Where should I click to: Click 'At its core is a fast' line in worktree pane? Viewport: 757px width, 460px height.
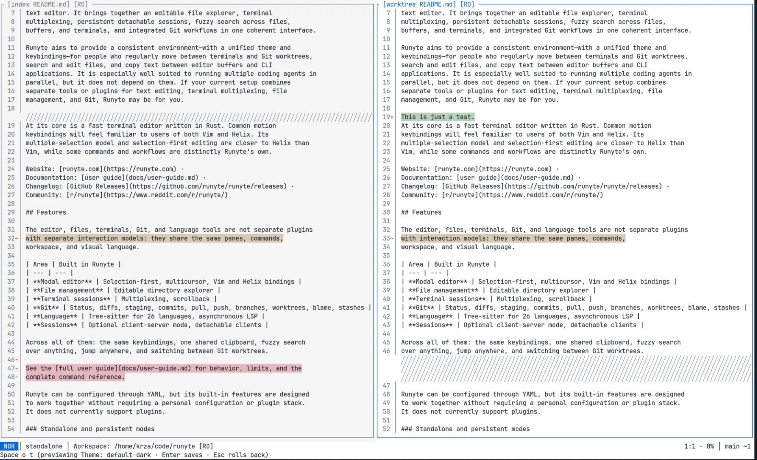pos(526,126)
